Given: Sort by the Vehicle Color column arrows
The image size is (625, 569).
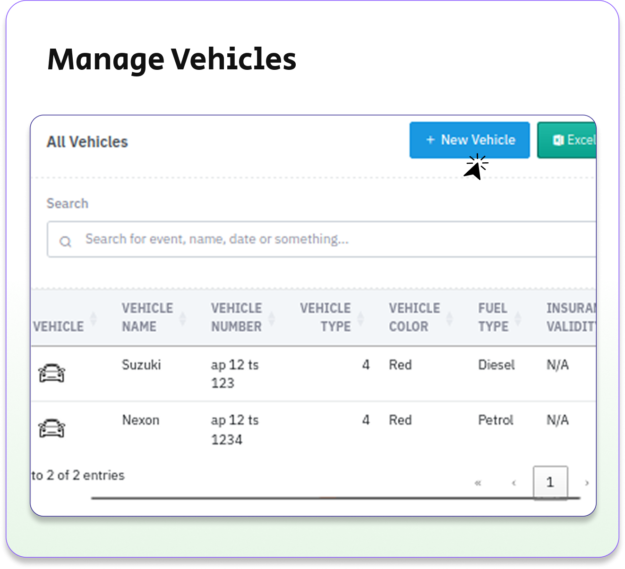Looking at the screenshot, I should pos(449,318).
